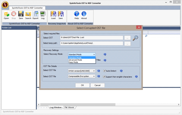Minimize the application window

(x=166, y=2)
